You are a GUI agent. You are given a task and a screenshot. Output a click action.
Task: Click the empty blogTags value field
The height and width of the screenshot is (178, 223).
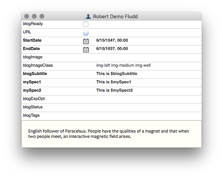148,116
